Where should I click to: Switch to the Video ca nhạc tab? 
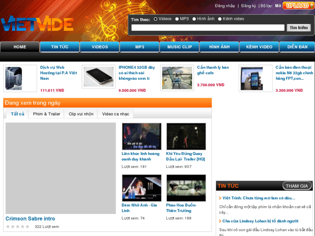(x=116, y=114)
